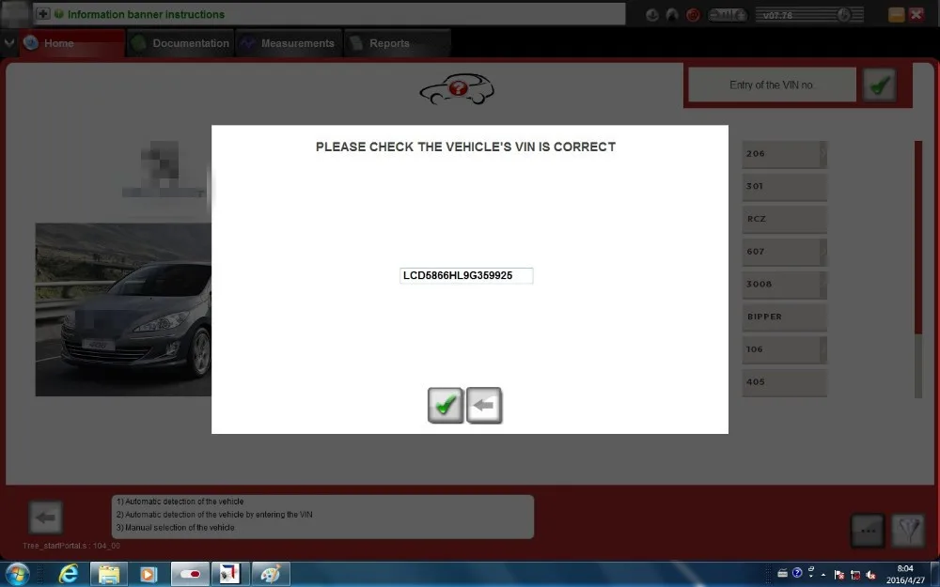The height and width of the screenshot is (587, 940).
Task: Confirm the VIN with the green checkmark
Action: click(x=446, y=406)
